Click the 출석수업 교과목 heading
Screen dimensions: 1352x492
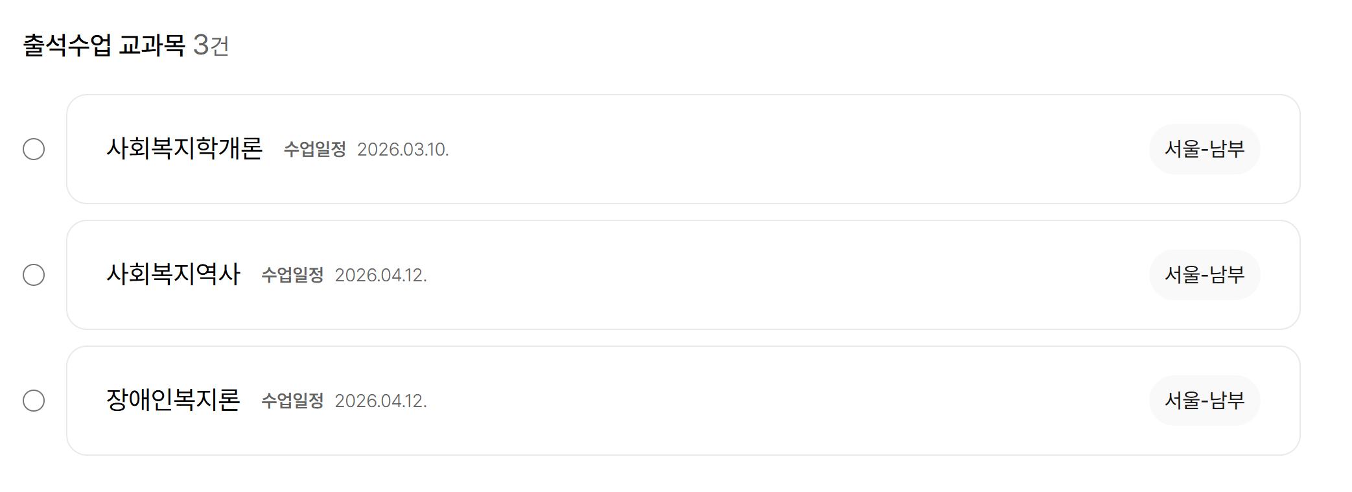click(104, 45)
